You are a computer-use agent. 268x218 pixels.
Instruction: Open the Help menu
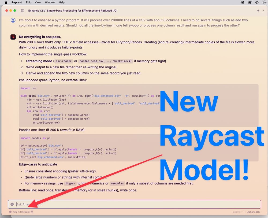pos(62,2)
